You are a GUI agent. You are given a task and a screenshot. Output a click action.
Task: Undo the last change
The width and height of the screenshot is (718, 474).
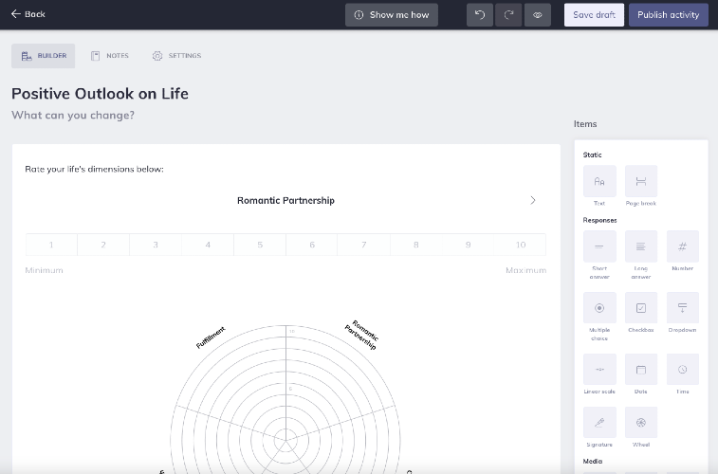tap(479, 14)
